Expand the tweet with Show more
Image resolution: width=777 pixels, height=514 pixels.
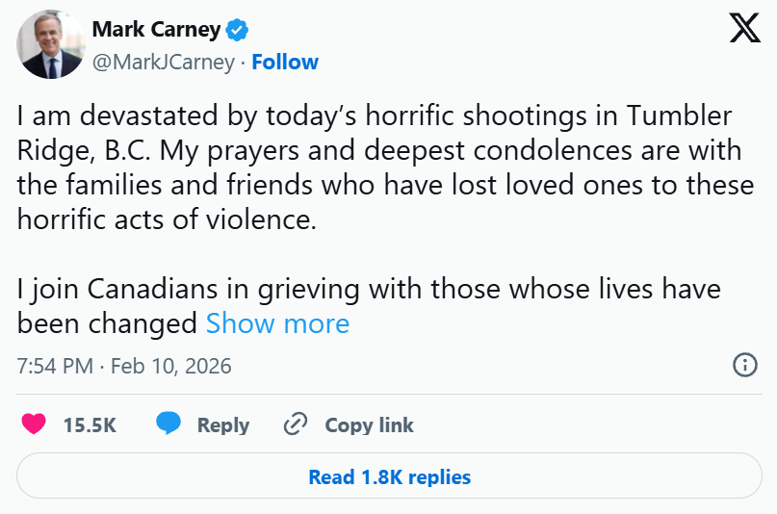click(277, 323)
